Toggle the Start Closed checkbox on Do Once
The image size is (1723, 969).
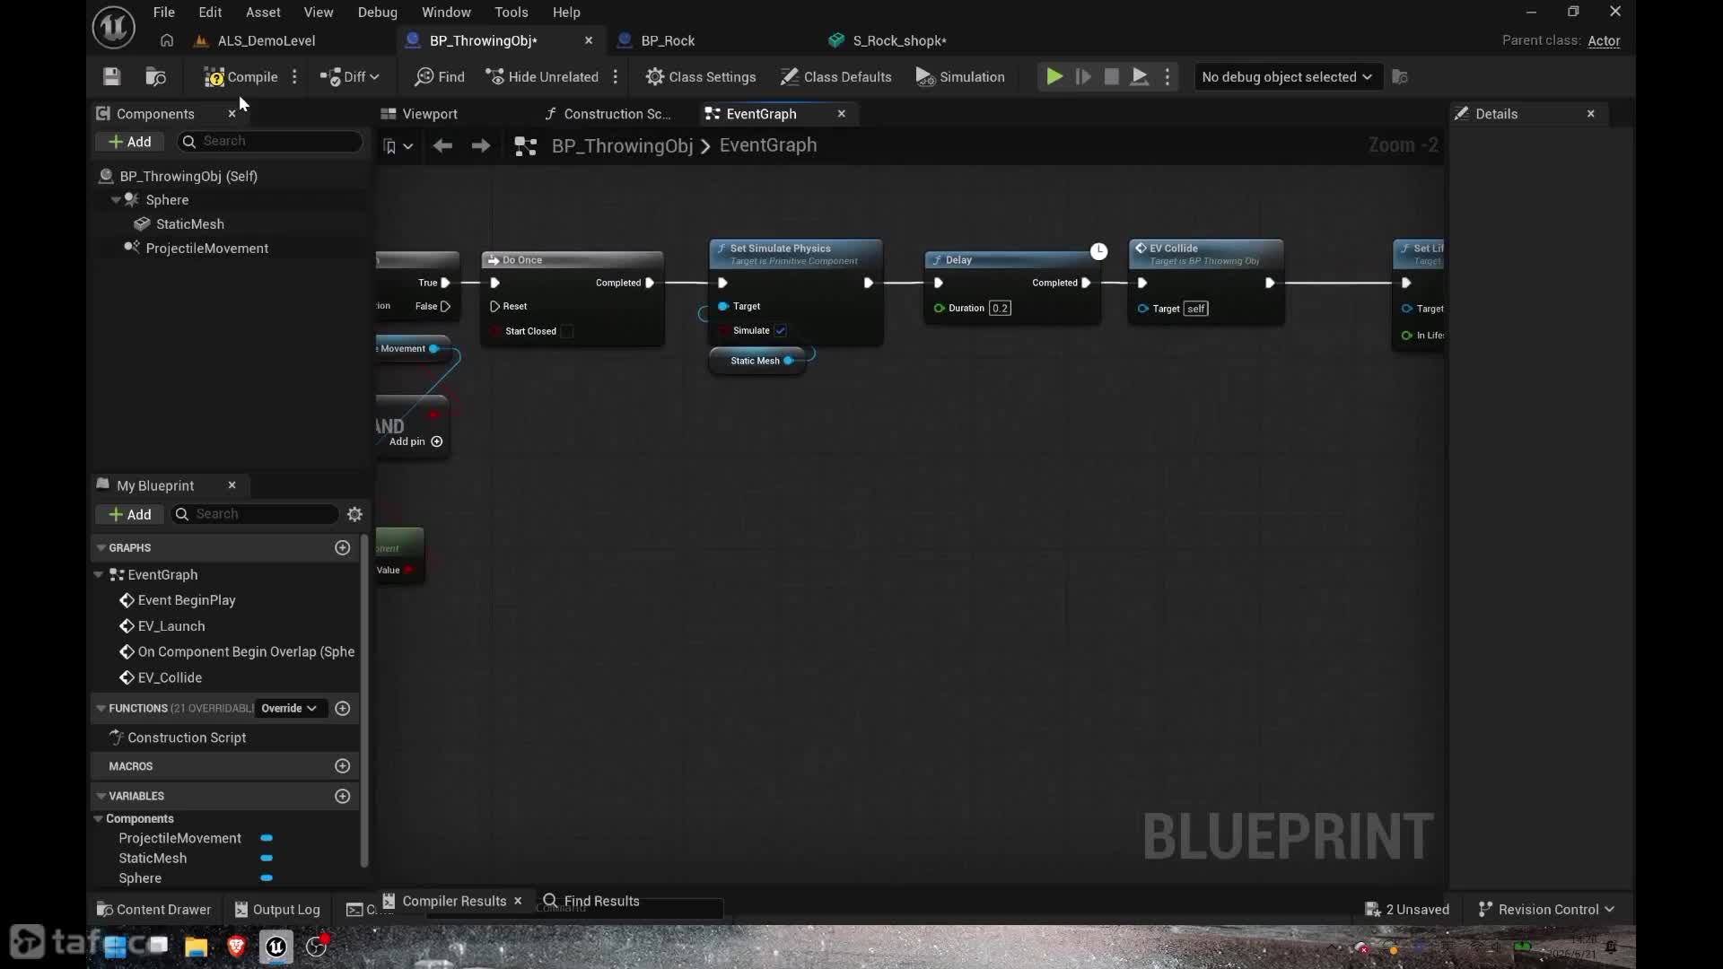pyautogui.click(x=567, y=331)
